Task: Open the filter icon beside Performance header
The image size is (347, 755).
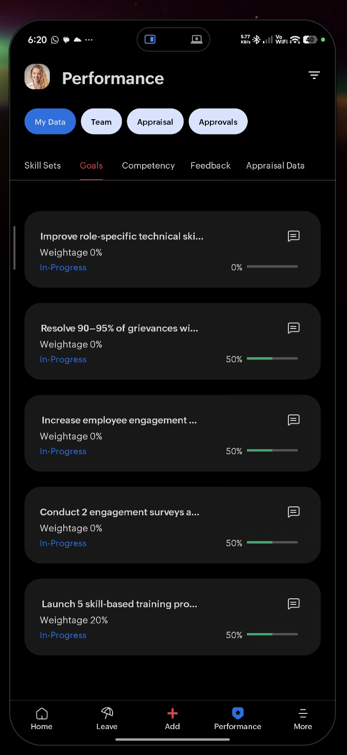Action: (314, 75)
